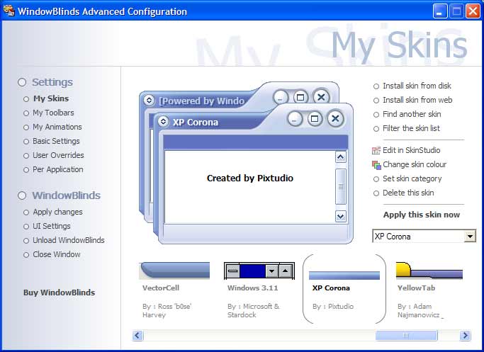
Task: Click the preview vertical scrollbar thumb
Action: pyautogui.click(x=340, y=187)
